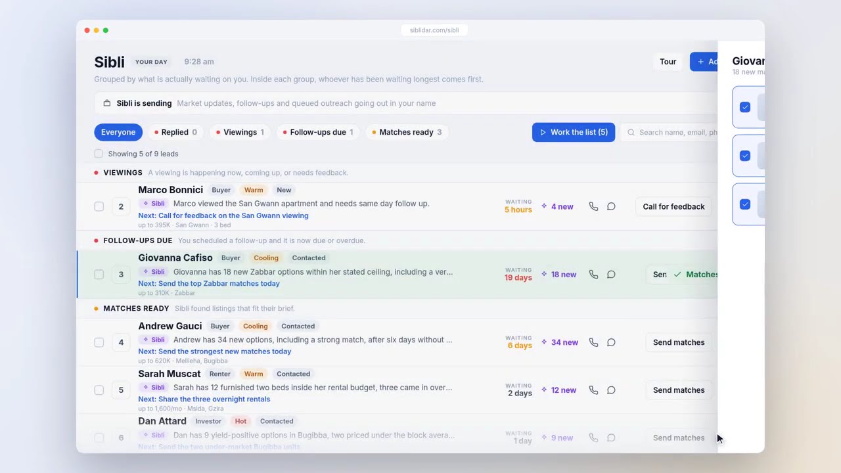Open the "4 new" sparkle matches for Marco
This screenshot has width=841, height=473.
point(557,206)
